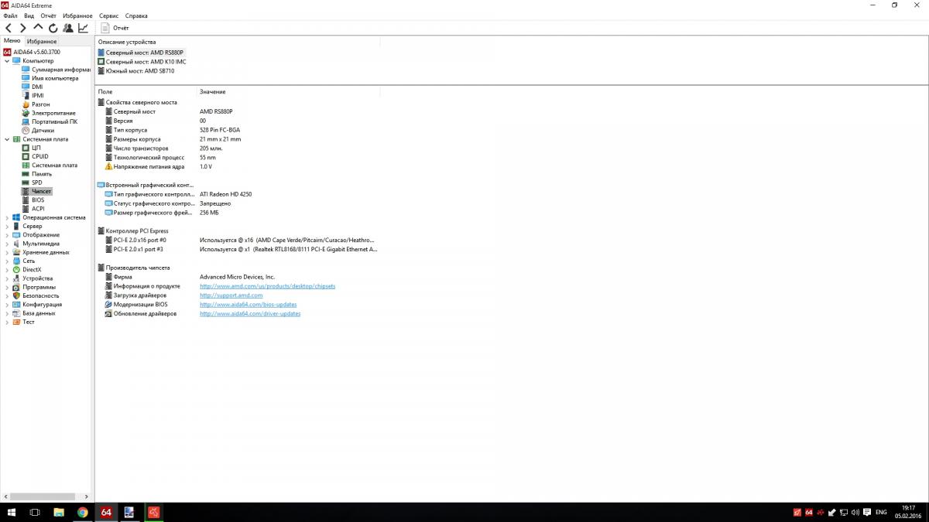Open the graph chart toolbar icon
The height and width of the screenshot is (522, 929).
click(x=83, y=28)
